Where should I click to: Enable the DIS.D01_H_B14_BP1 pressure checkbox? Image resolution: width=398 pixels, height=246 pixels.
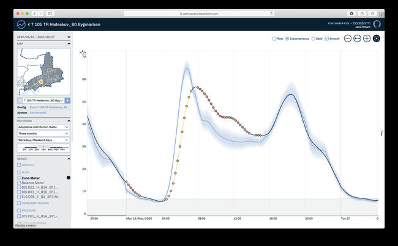click(19, 216)
